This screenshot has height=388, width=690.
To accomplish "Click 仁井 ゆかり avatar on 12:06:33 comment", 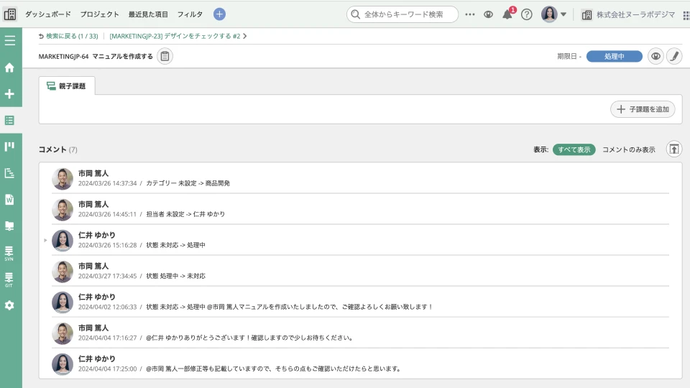I will [x=63, y=302].
